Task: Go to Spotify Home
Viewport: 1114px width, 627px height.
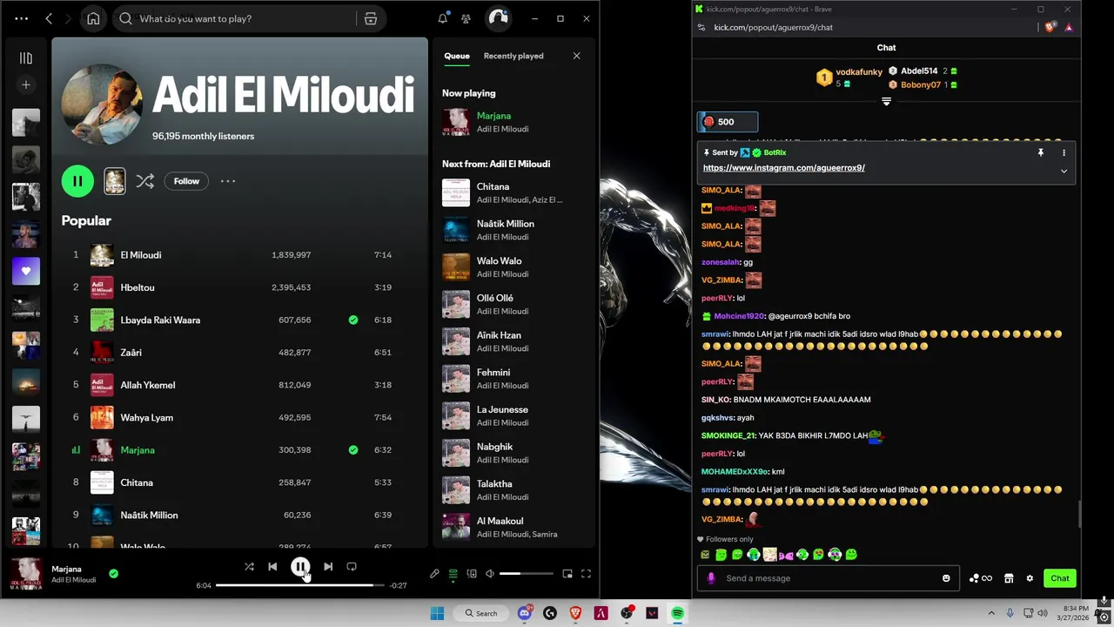Action: point(93,18)
